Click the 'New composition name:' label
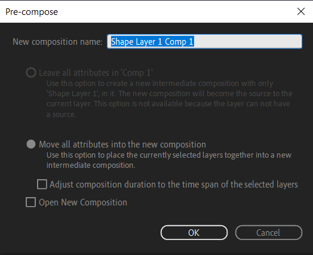The image size is (313, 255). coord(57,42)
